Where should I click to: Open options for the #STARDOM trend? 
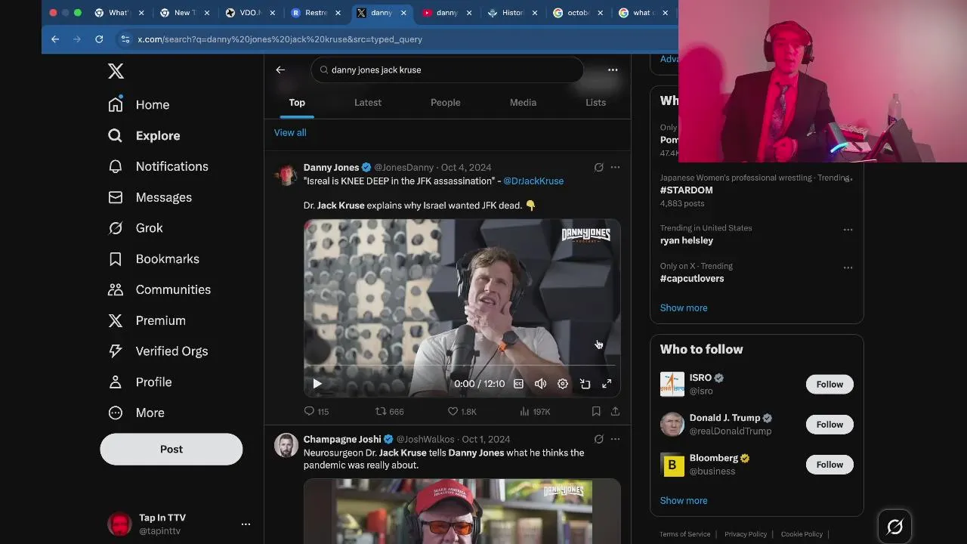pos(848,180)
